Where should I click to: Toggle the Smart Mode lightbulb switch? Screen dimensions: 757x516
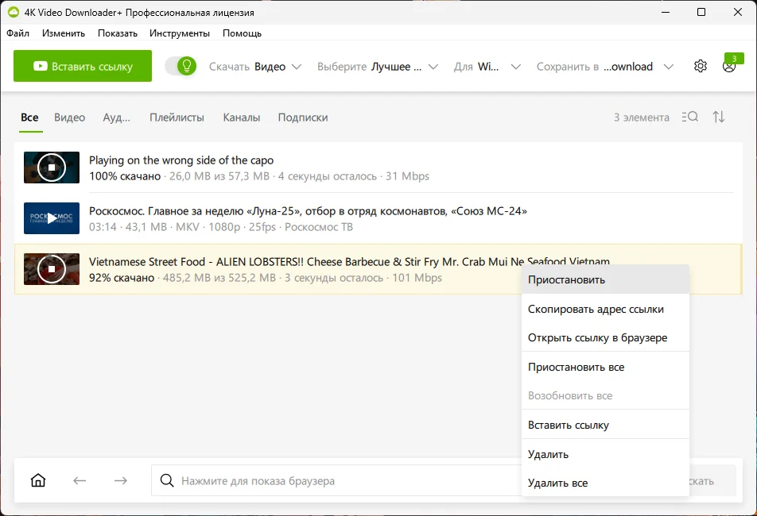tap(181, 66)
